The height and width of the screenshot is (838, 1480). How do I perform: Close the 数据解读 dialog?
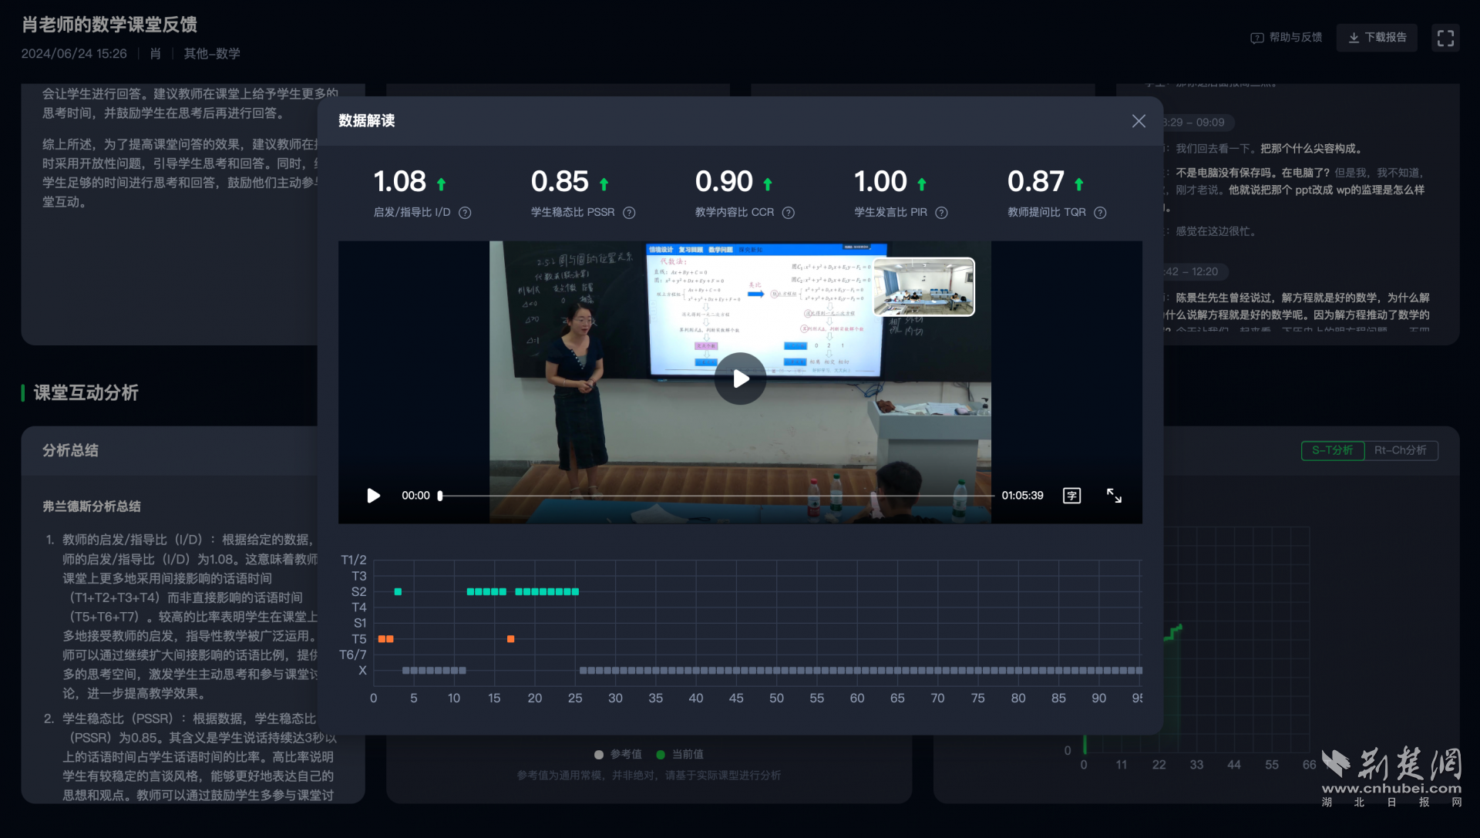pos(1139,121)
